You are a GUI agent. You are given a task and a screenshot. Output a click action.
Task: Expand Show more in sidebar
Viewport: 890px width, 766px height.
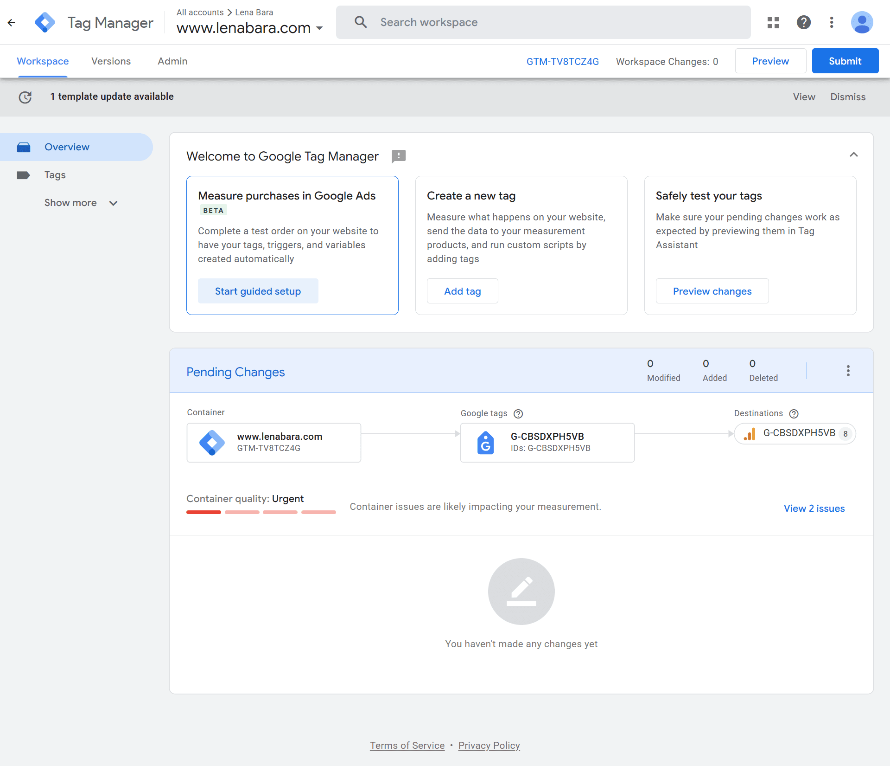(81, 203)
